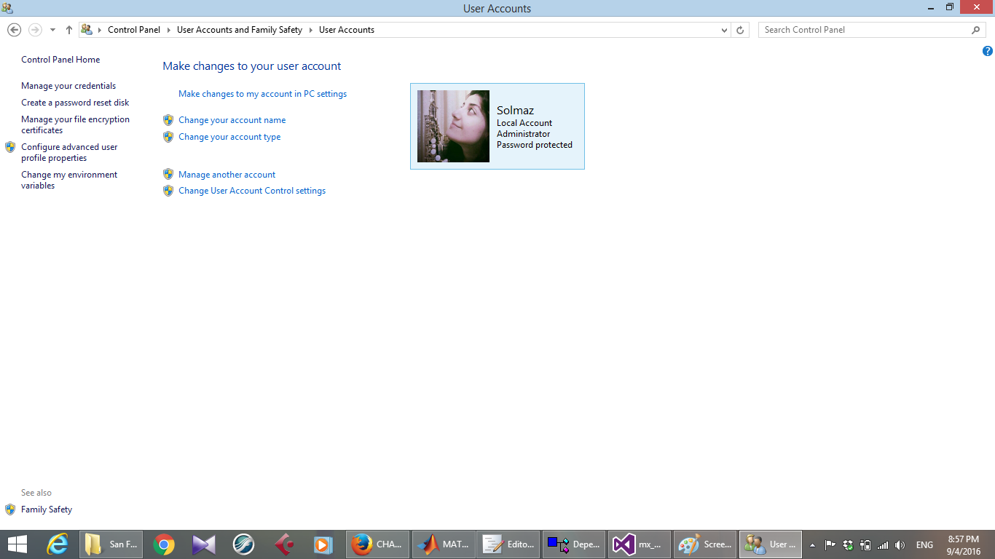This screenshot has height=559, width=995.
Task: Click the Up one level arrow
Action: 69,30
